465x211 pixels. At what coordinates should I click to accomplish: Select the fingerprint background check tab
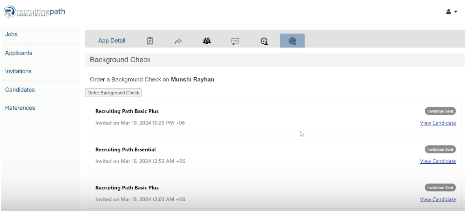(292, 41)
